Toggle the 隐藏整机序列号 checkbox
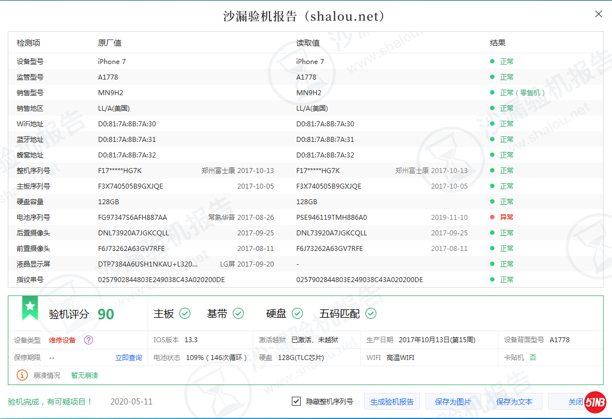612x419 pixels. 296,401
